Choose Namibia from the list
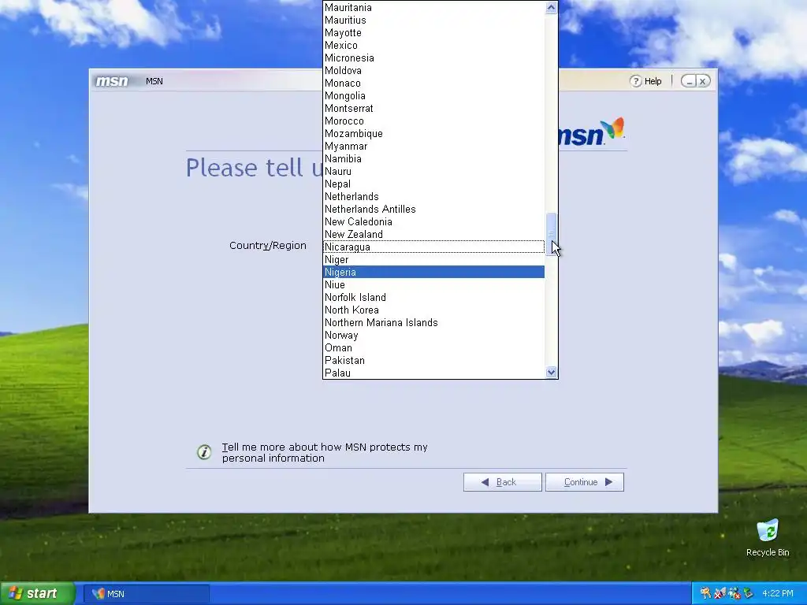 (x=434, y=159)
